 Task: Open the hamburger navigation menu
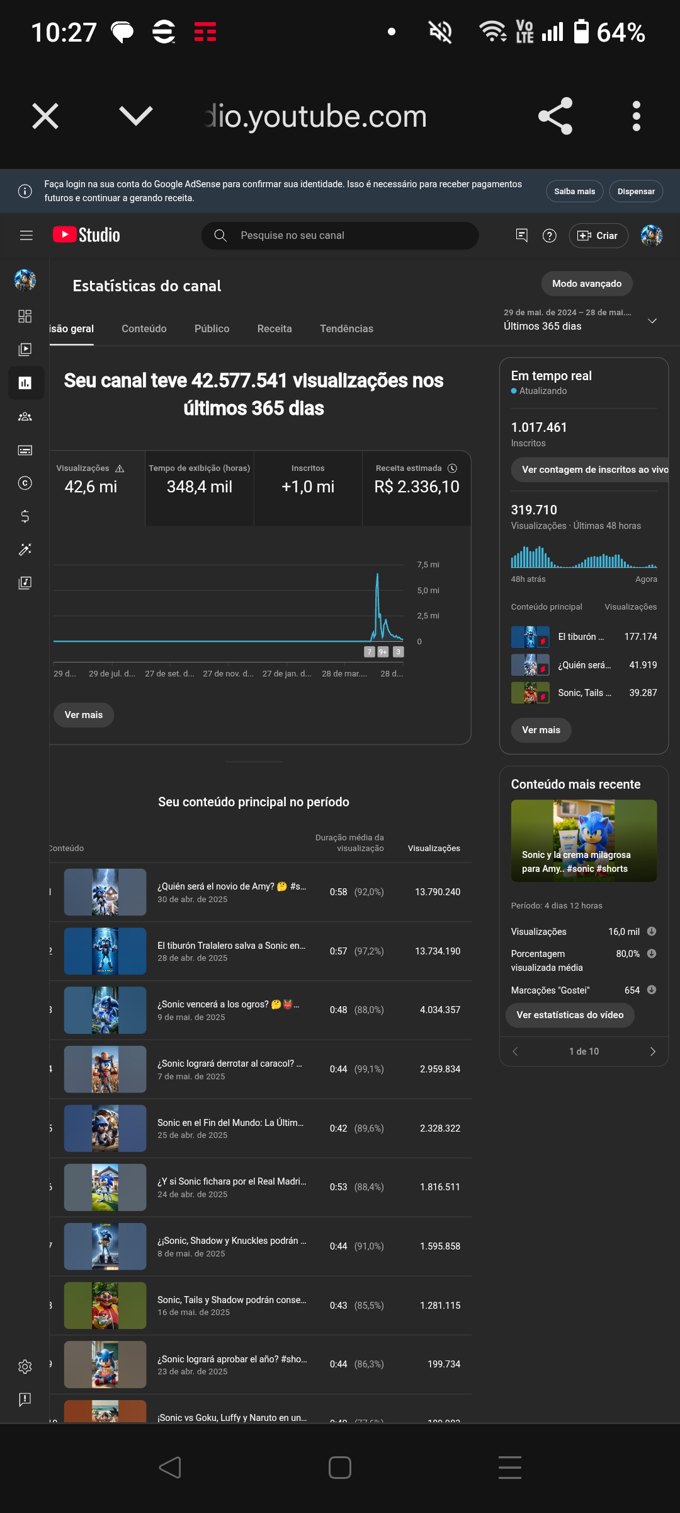pyautogui.click(x=26, y=235)
